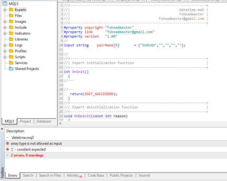
Task: Expand the Logs folder node
Action: pos(5,45)
